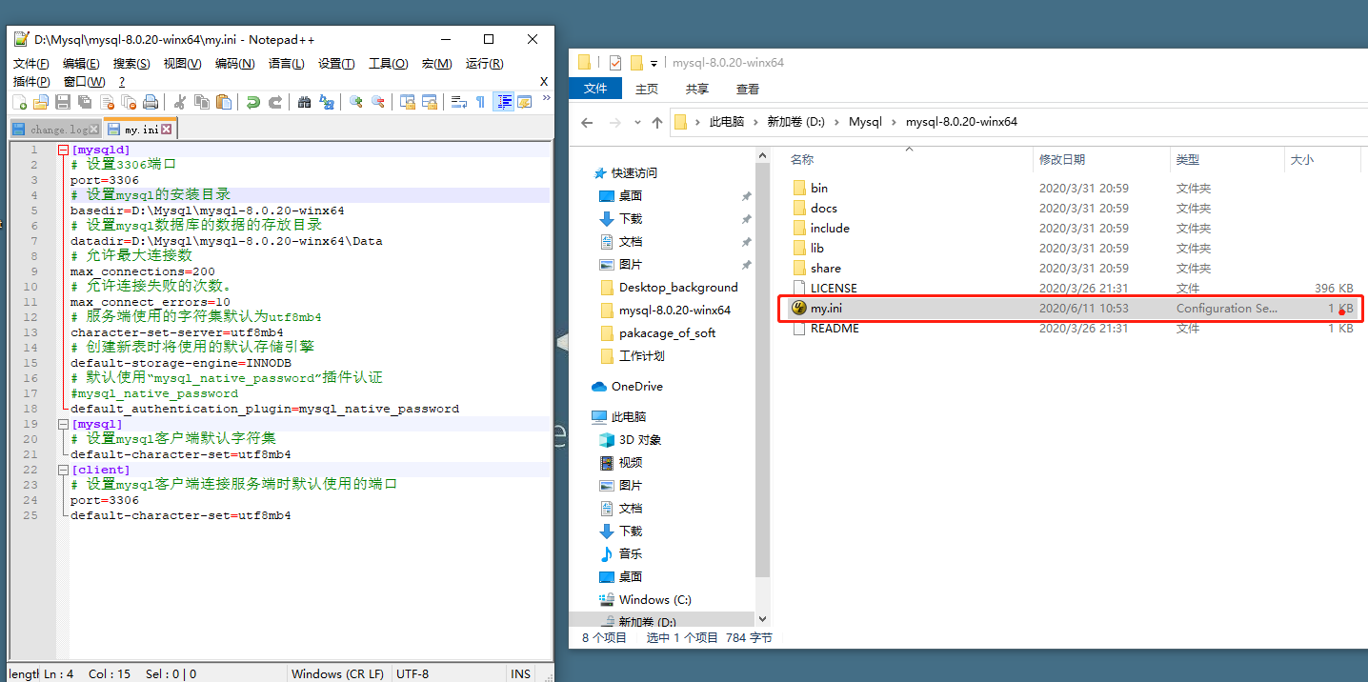This screenshot has height=682, width=1368.
Task: Click the synchronize vertical scrolling icon
Action: coord(407,102)
